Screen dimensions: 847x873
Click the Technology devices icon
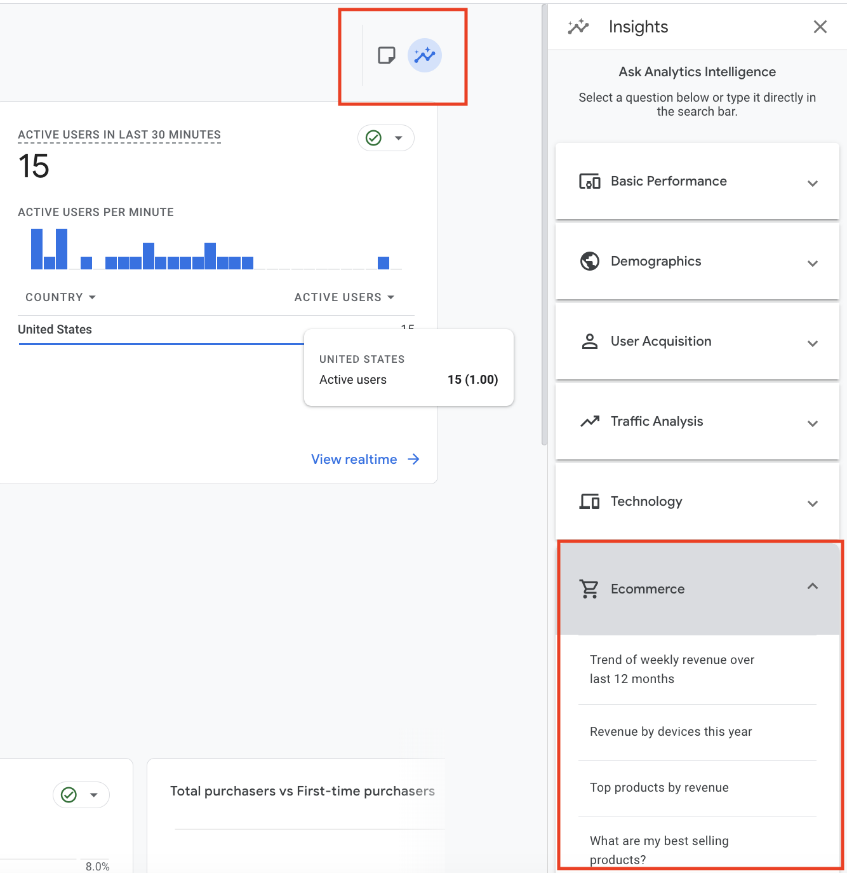(x=589, y=501)
